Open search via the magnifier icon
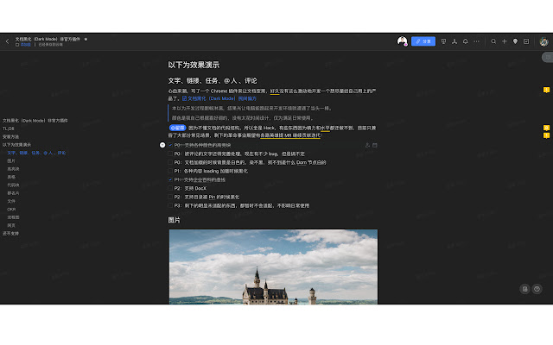 [493, 41]
